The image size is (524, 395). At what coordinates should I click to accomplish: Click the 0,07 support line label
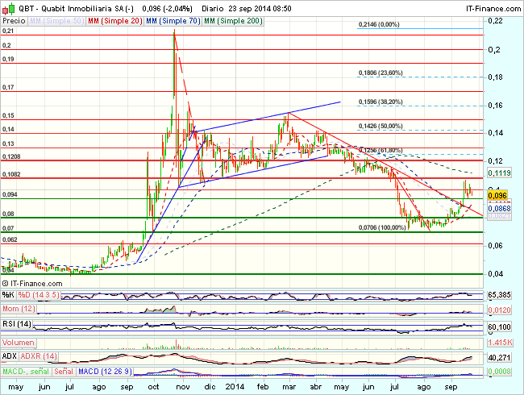pos(8,229)
